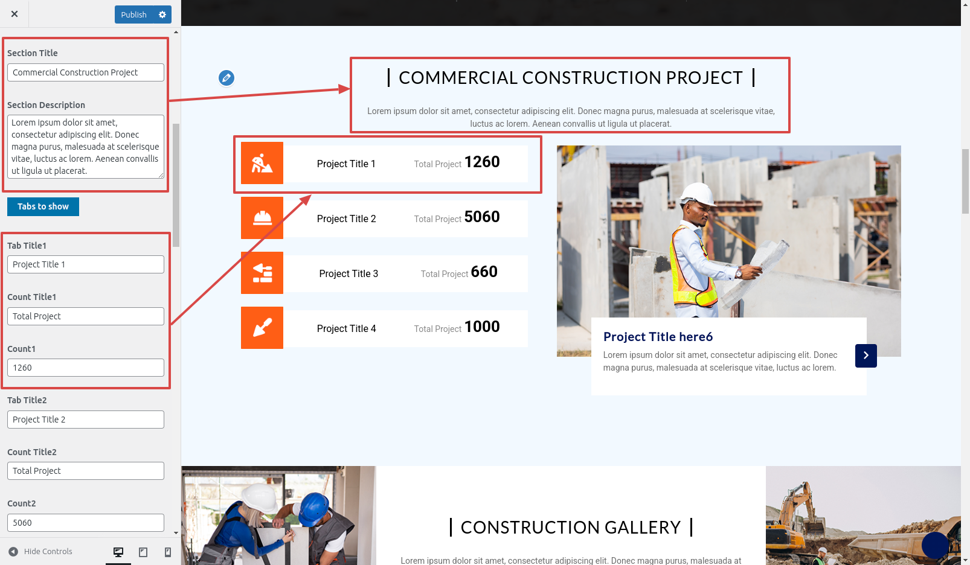Click the Commercial Construction Project heading

571,78
